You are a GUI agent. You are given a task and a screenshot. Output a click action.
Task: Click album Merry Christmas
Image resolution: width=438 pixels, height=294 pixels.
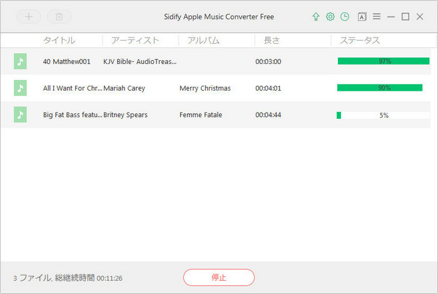[205, 88]
